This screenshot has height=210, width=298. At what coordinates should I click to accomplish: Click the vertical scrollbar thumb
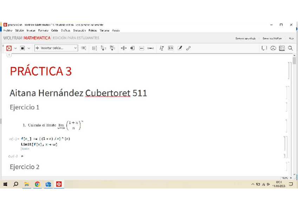(x=294, y=61)
